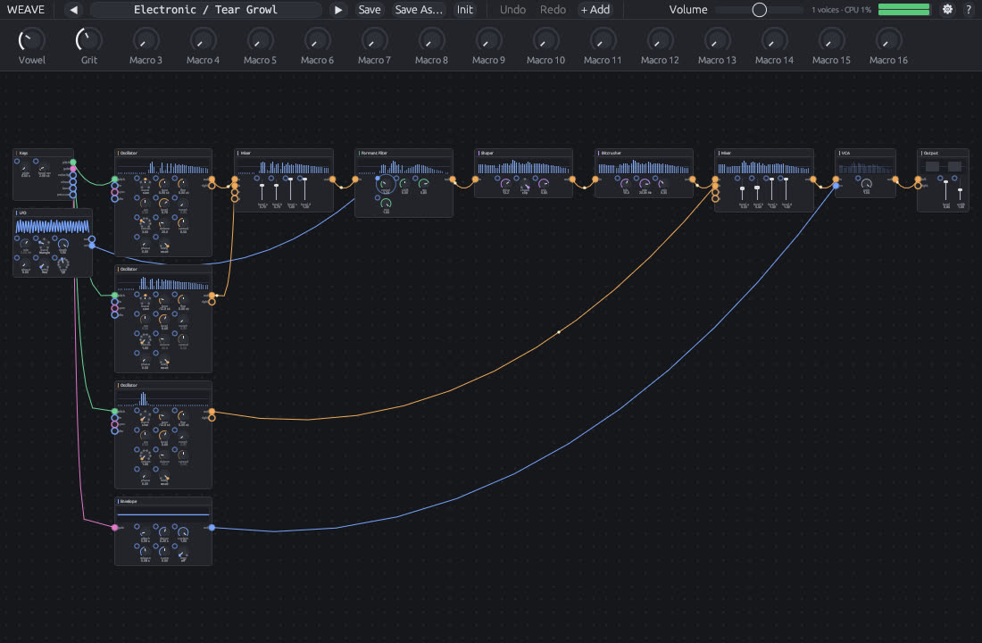Click the 'Macro 14' label
This screenshot has height=643, width=982.
774,60
